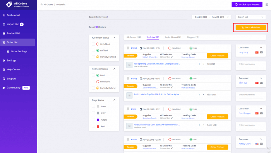Expand customer Ford Ranger card chevron

(261, 109)
